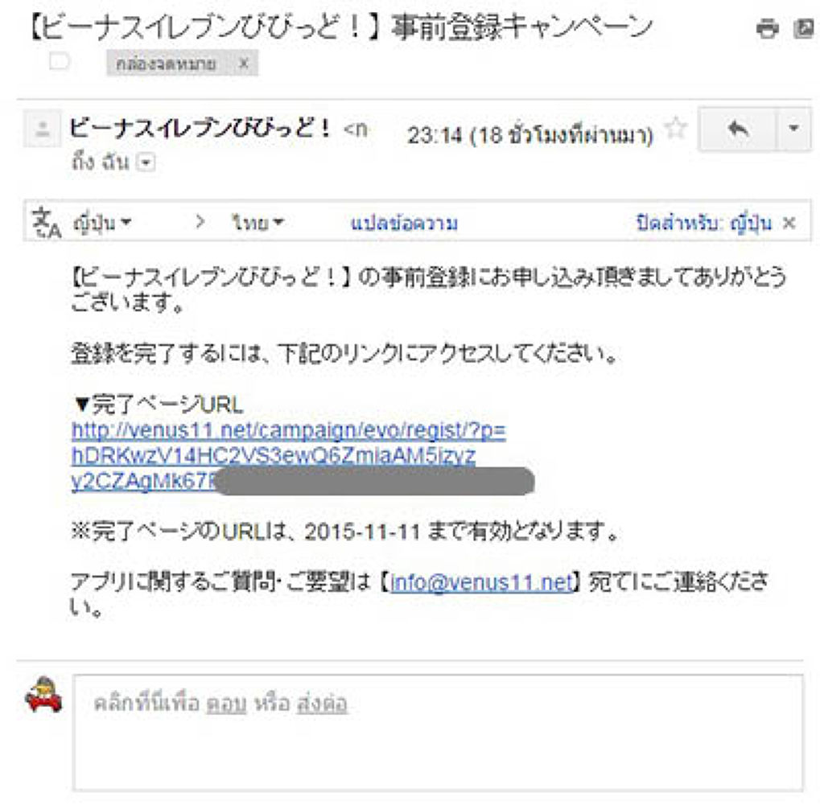Image resolution: width=820 pixels, height=809 pixels.
Task: Click the print email icon
Action: pos(767,28)
